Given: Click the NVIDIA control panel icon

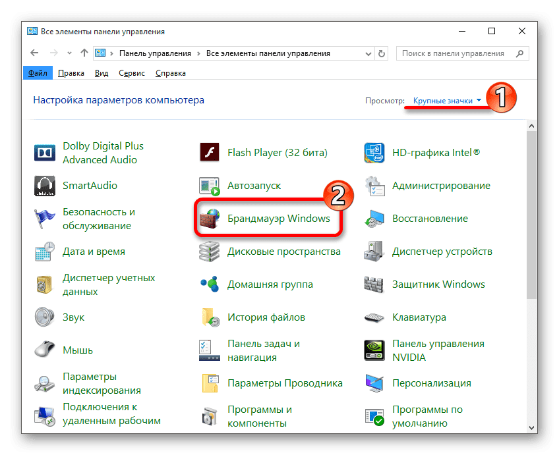Looking at the screenshot, I should (374, 350).
